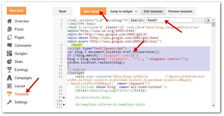This screenshot has width=224, height=116.
Task: Click the Search input field
Action: pos(169,20)
